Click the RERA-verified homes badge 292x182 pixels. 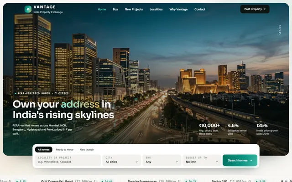(42, 93)
